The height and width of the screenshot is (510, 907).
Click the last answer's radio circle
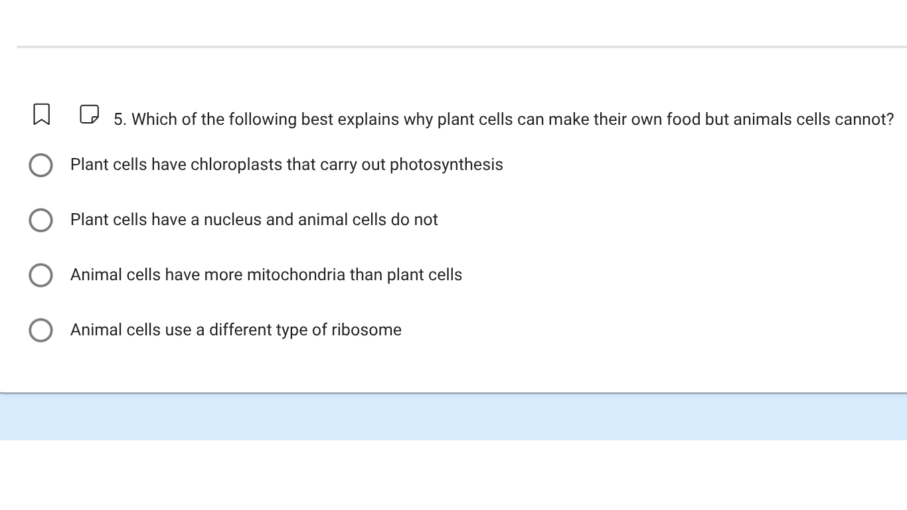(x=41, y=330)
